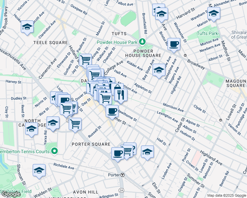Click the Highland Ave street label
This screenshot has height=198, width=247.
coord(211,158)
